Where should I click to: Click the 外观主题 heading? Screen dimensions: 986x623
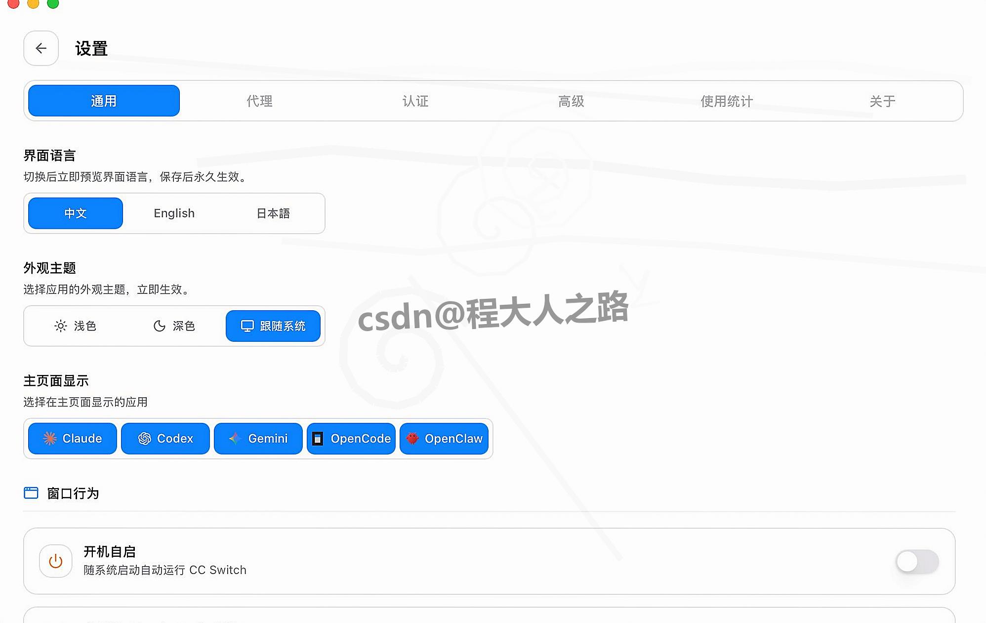[x=49, y=268]
